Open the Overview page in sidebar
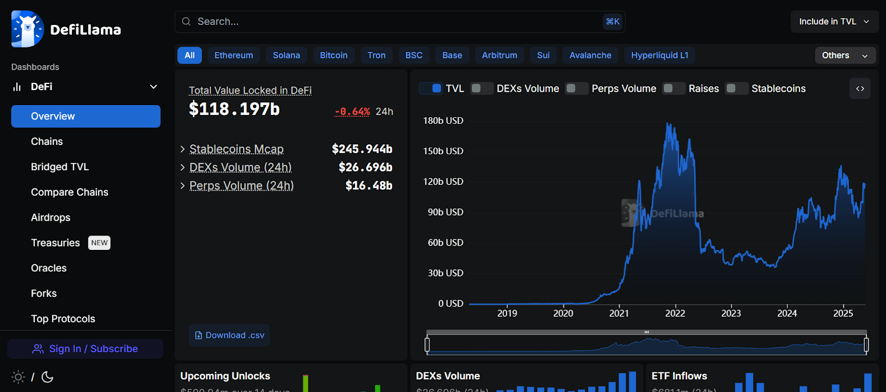 (x=86, y=116)
